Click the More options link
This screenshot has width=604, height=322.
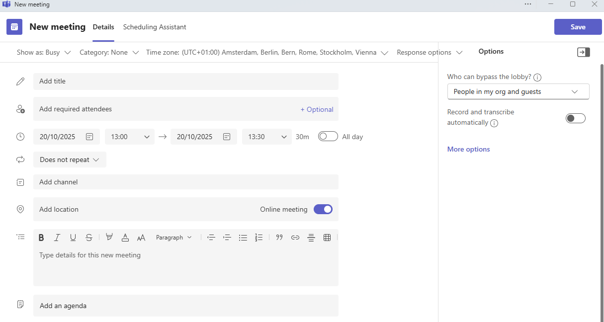[x=468, y=149]
